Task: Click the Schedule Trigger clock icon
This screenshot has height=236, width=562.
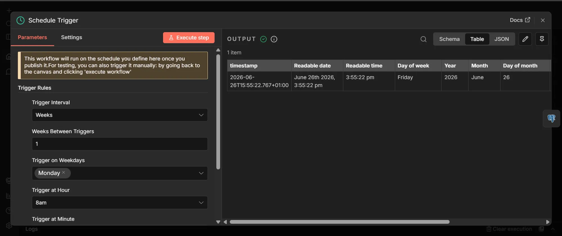Action: [20, 20]
